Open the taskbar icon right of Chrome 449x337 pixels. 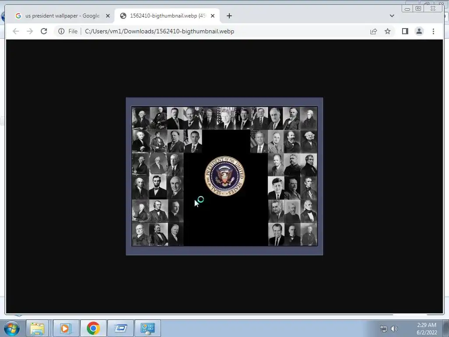(121, 328)
